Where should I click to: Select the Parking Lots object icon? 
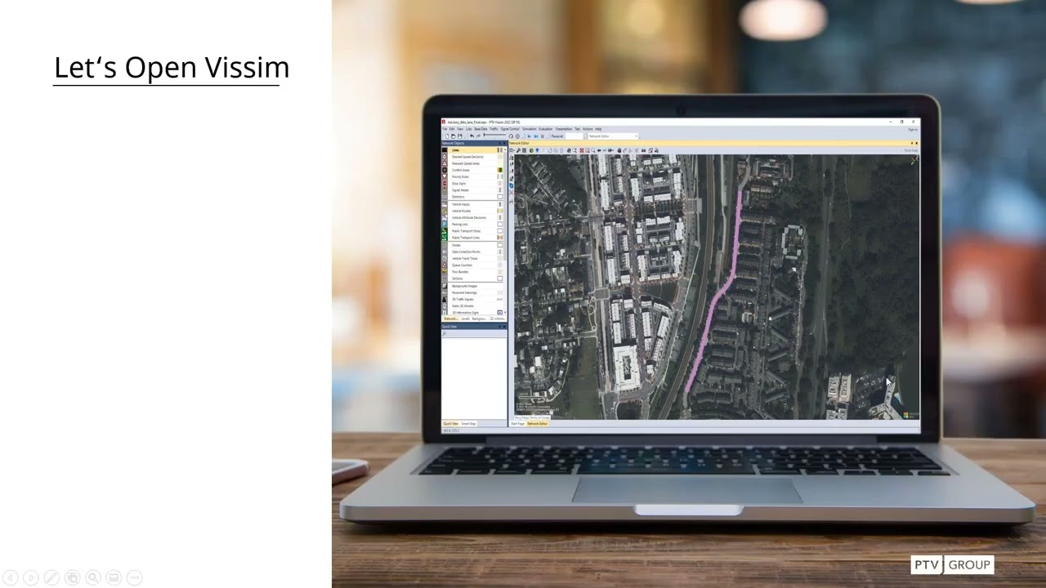(445, 225)
